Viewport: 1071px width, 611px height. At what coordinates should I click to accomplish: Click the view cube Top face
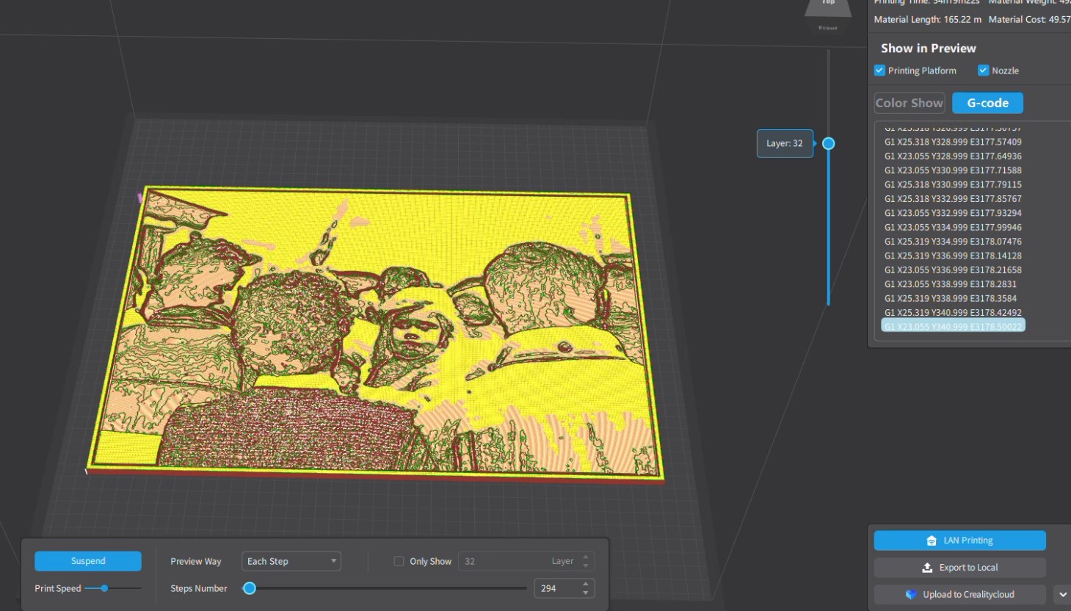pos(828,7)
